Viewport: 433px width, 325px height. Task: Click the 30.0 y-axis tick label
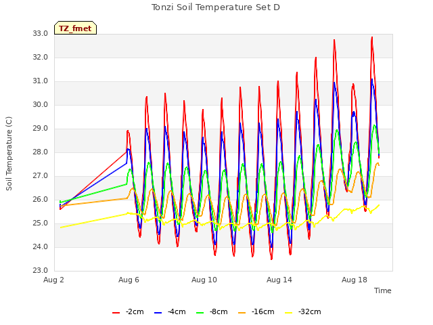[41, 104]
